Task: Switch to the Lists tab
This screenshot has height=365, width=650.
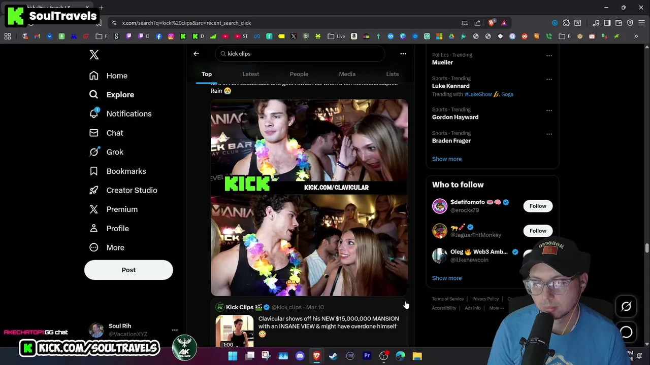Action: click(393, 74)
